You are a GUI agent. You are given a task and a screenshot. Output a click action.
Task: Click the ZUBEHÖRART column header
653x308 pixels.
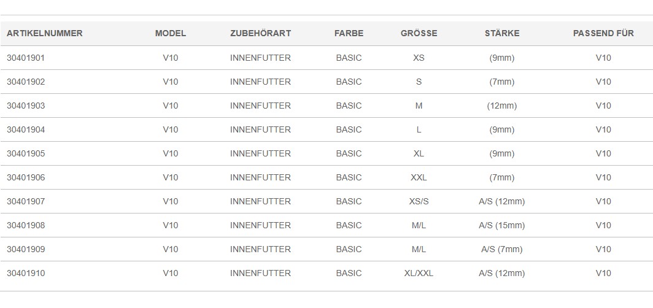pos(260,33)
